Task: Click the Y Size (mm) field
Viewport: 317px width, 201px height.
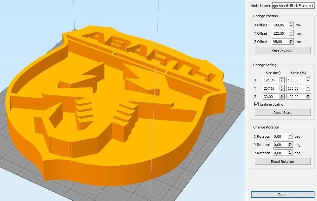Action: point(271,88)
